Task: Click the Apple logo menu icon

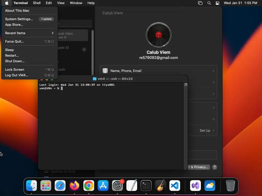Action: (x=7, y=3)
